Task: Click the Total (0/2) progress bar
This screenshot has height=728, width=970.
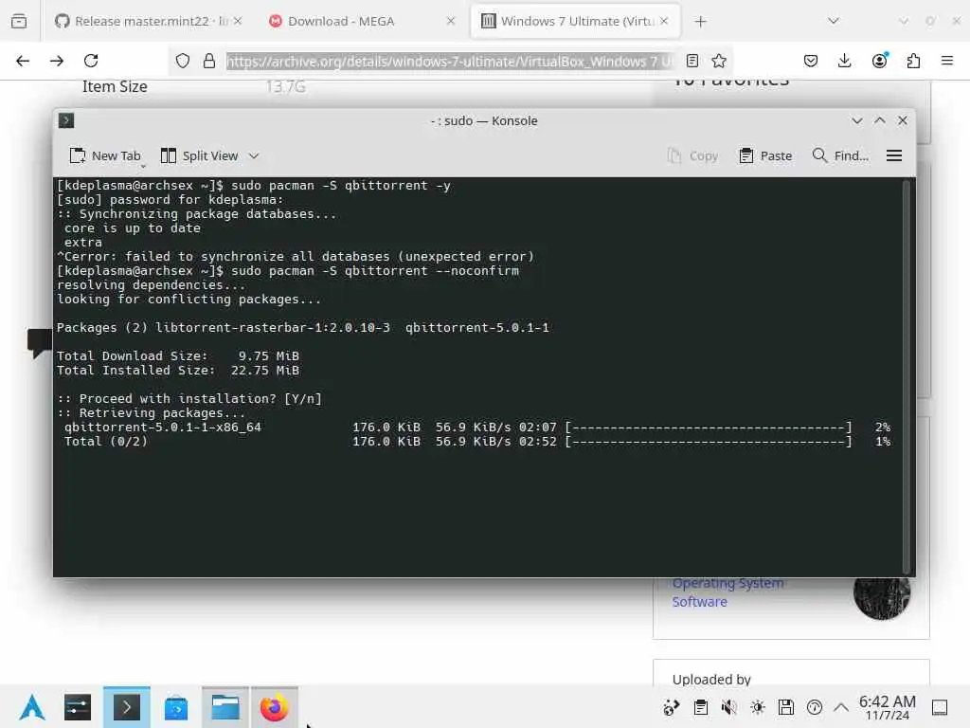Action: [709, 442]
